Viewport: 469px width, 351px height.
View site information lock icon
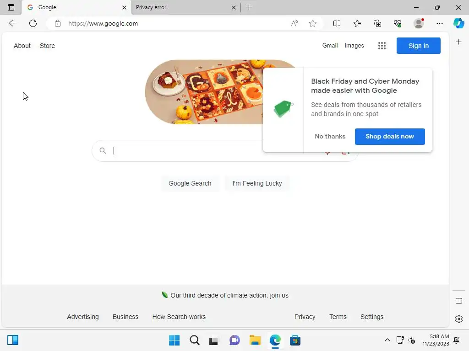coord(58,23)
